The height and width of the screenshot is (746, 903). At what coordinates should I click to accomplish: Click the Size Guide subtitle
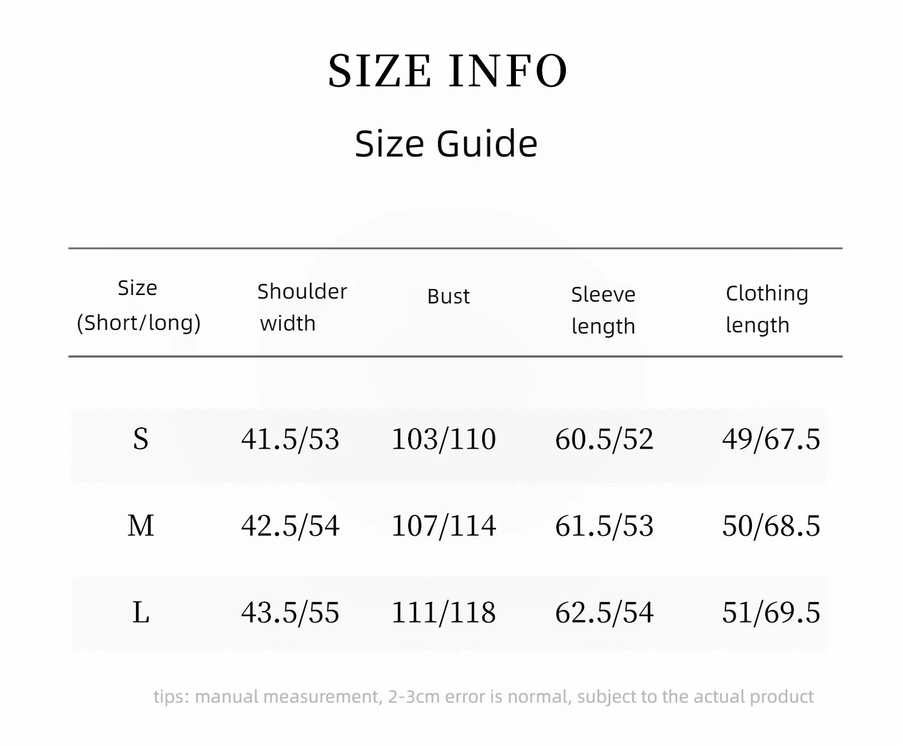click(446, 144)
